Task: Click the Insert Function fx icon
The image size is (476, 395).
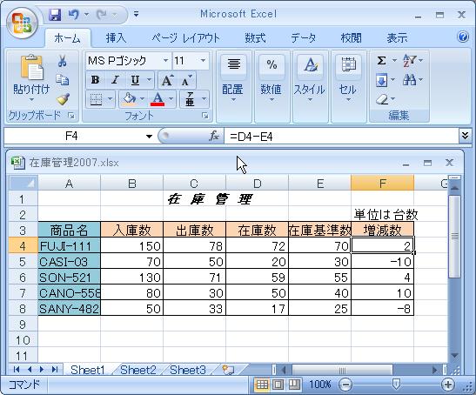Action: [x=214, y=136]
